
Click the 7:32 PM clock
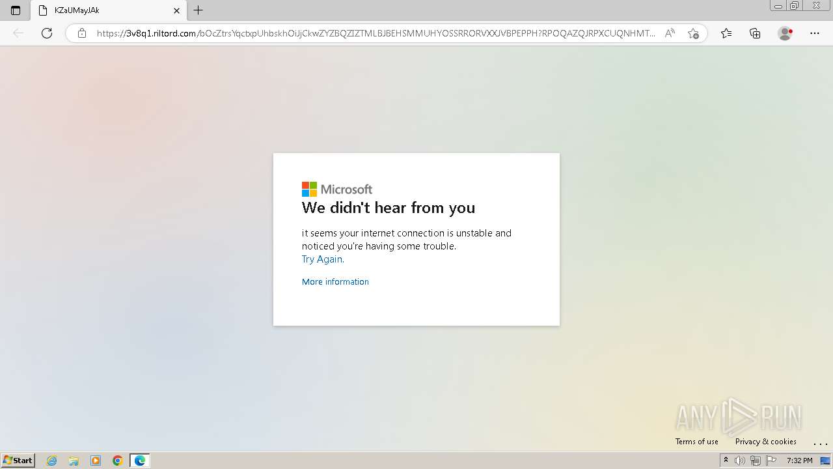click(800, 461)
